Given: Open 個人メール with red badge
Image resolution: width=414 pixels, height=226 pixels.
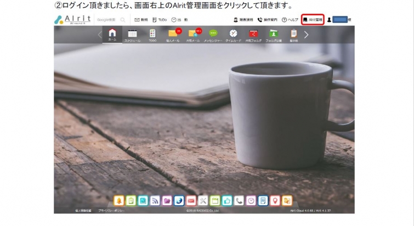Looking at the screenshot, I should pyautogui.click(x=173, y=34).
